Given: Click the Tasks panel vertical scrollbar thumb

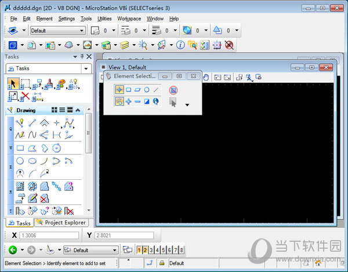Looking at the screenshot, I should click(89, 133).
